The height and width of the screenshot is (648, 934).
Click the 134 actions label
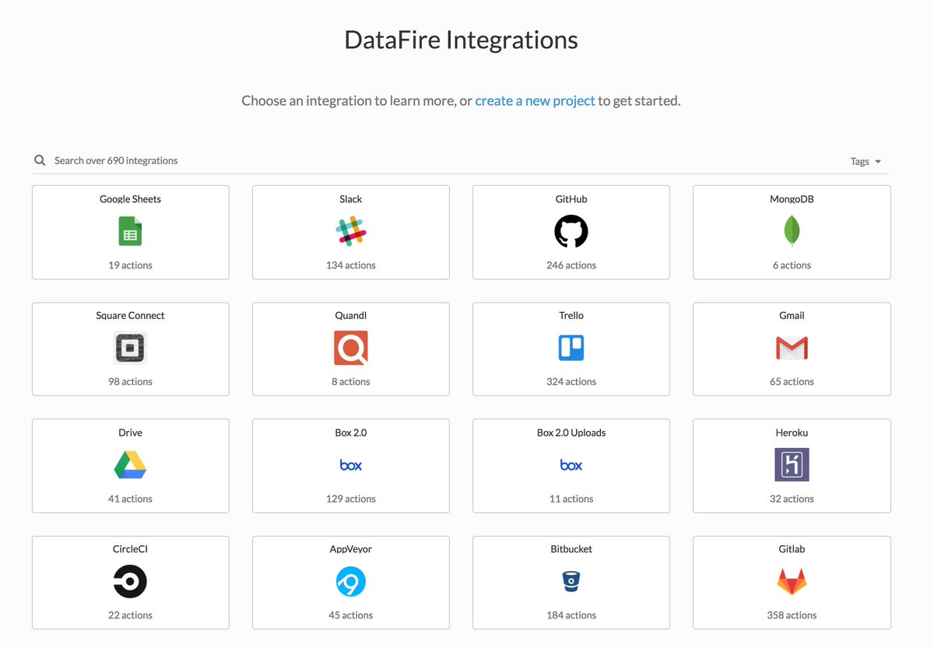point(351,265)
